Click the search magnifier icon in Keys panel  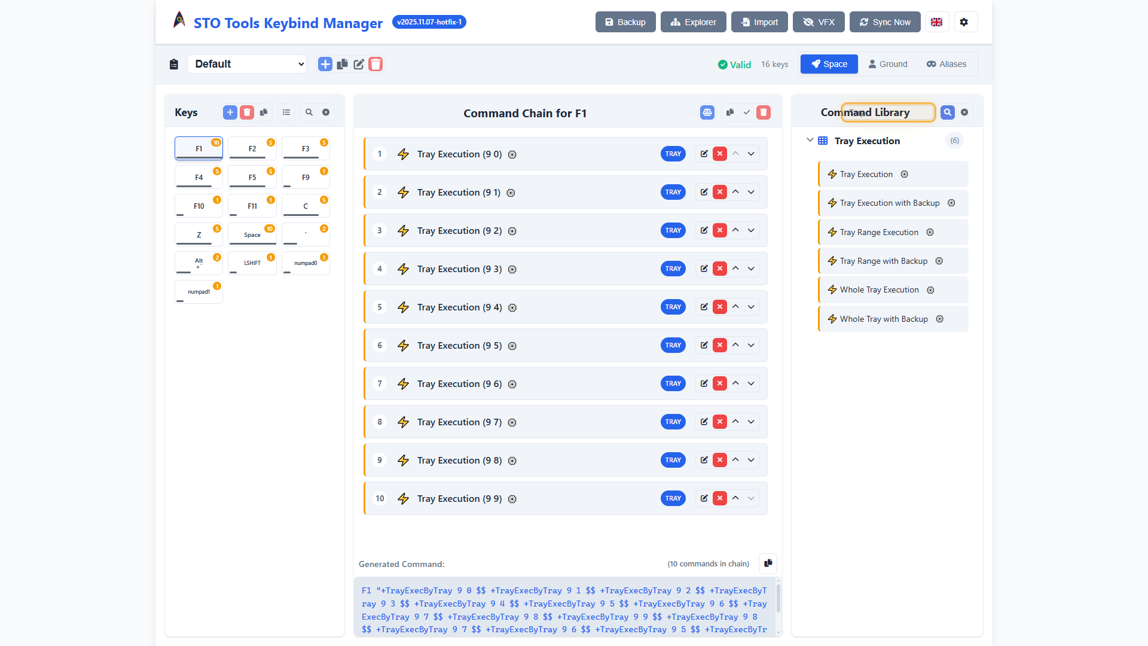[309, 112]
